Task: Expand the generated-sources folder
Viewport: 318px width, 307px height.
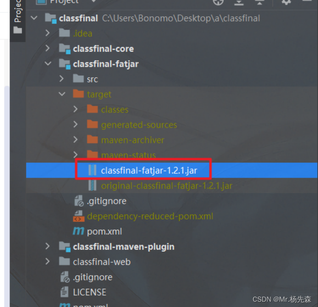Action: click(75, 124)
